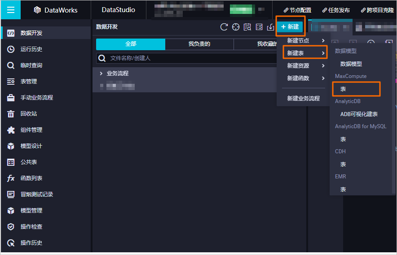
Task: Expand the 新建表 submenu arrow
Action: coord(323,53)
